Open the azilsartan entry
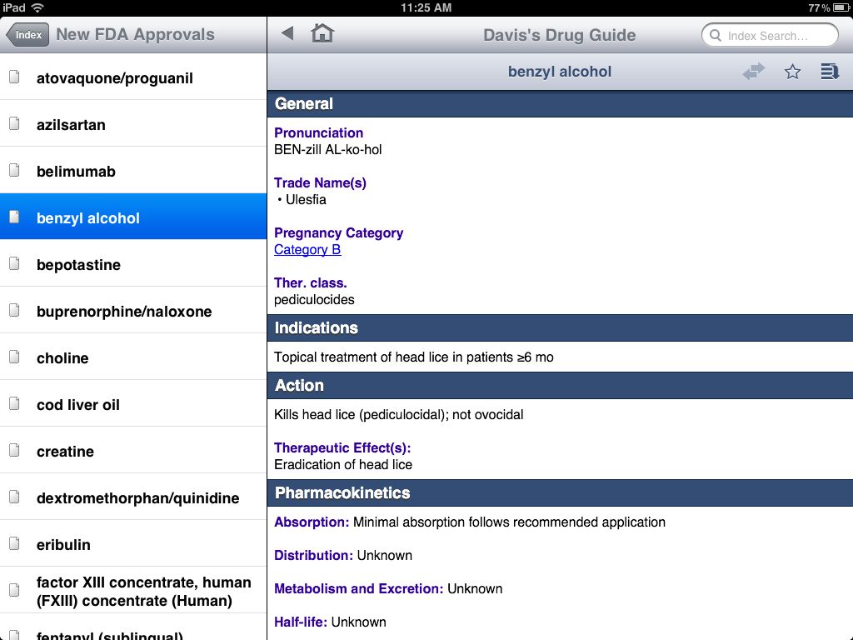Viewport: 853px width, 640px height. pos(133,123)
